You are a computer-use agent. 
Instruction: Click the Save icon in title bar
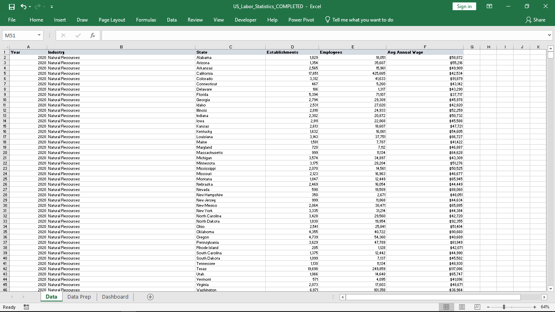(12, 6)
